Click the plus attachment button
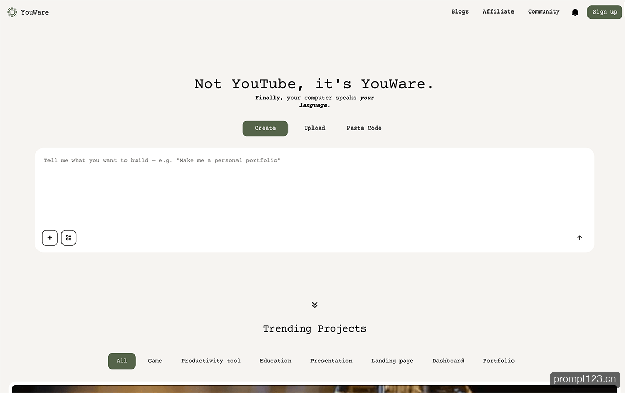Screen dimensions: 625x393 click(50, 238)
